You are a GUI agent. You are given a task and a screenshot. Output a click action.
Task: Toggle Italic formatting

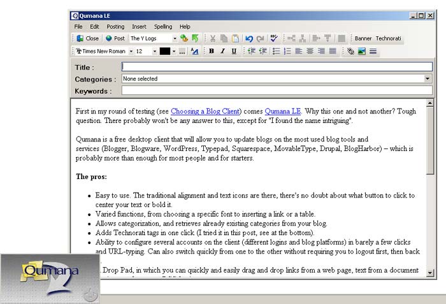pos(223,51)
